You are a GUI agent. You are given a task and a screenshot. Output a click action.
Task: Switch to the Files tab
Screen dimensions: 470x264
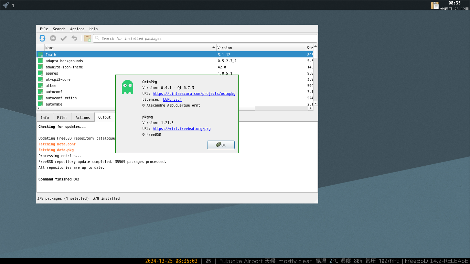(x=62, y=118)
